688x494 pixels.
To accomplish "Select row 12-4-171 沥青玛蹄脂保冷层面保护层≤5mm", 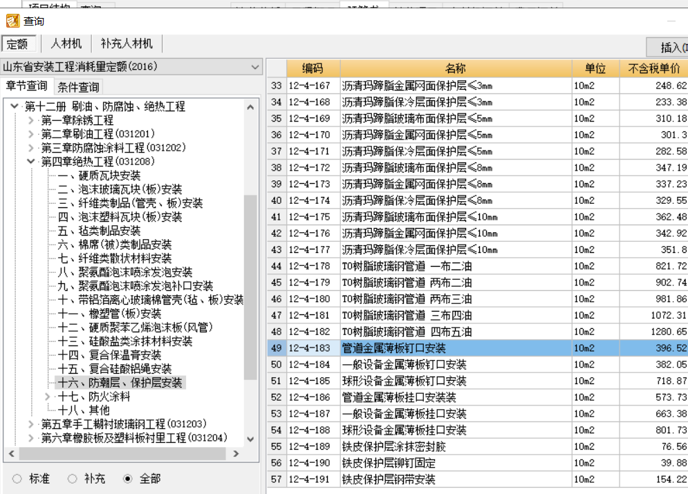I will pyautogui.click(x=477, y=151).
